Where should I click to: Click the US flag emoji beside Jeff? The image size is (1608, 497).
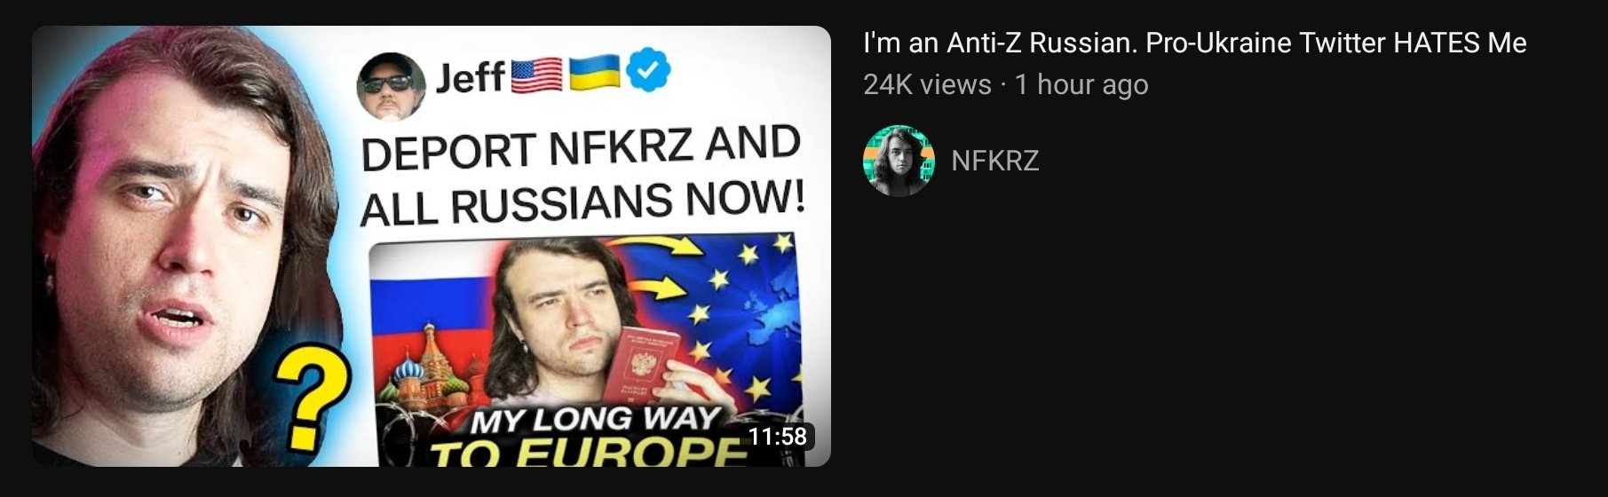pyautogui.click(x=537, y=75)
